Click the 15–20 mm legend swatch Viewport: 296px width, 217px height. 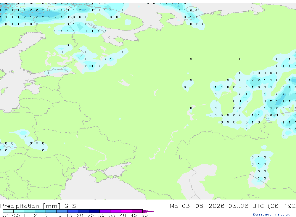click(73, 211)
